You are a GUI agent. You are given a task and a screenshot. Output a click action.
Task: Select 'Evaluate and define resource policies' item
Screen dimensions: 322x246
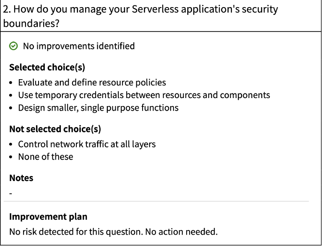(x=92, y=82)
